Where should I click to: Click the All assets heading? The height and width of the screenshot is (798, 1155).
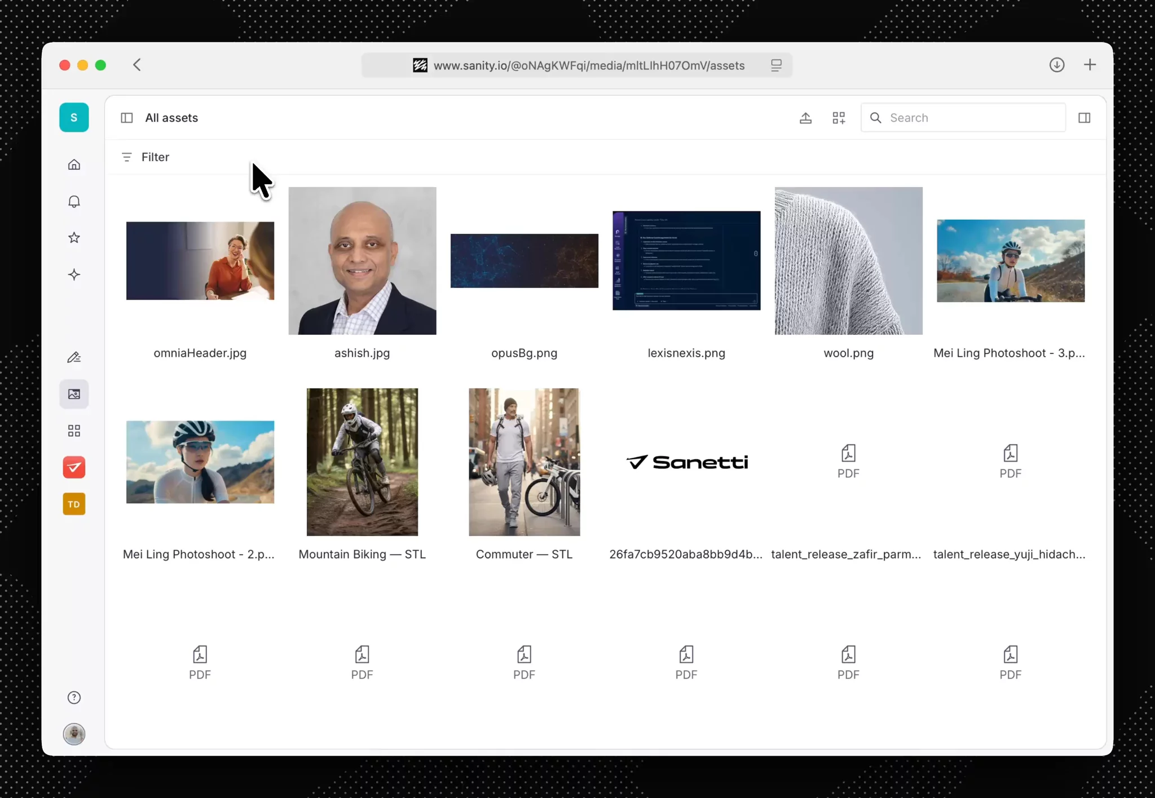point(171,118)
